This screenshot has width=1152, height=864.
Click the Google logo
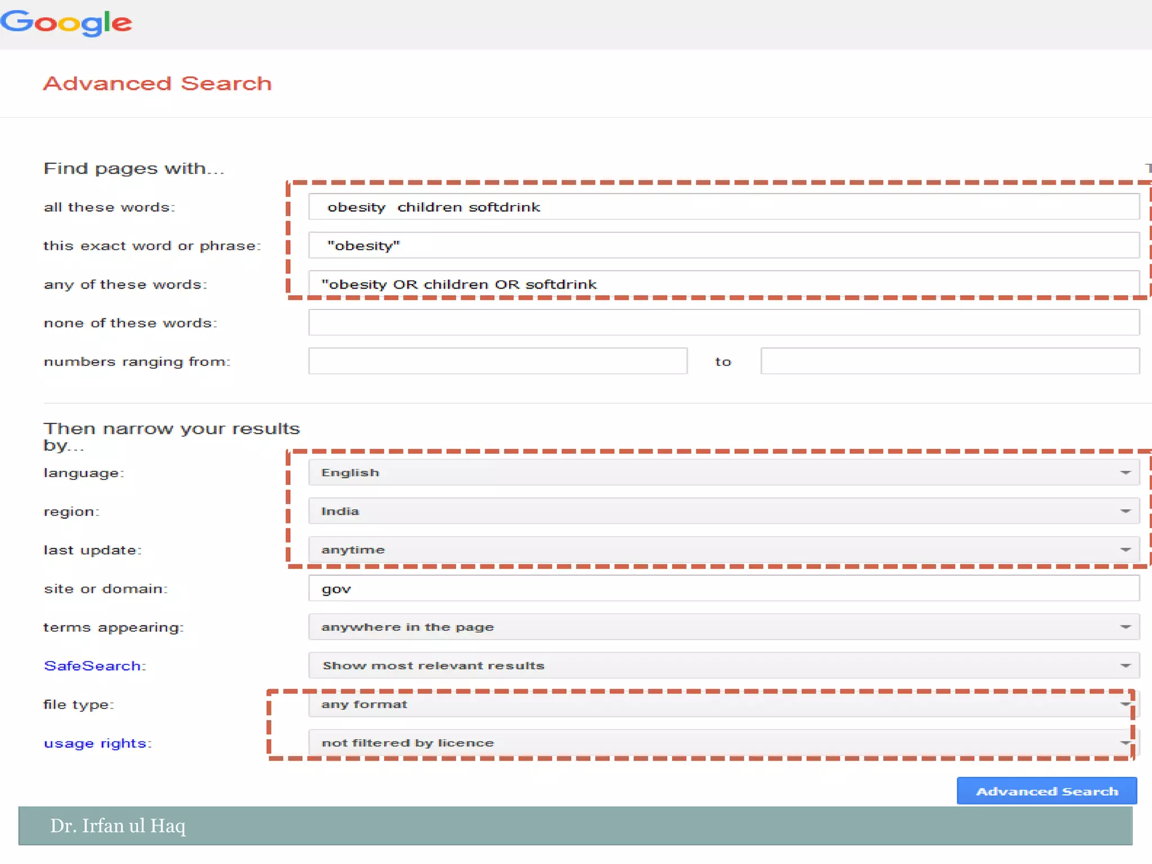pyautogui.click(x=66, y=23)
